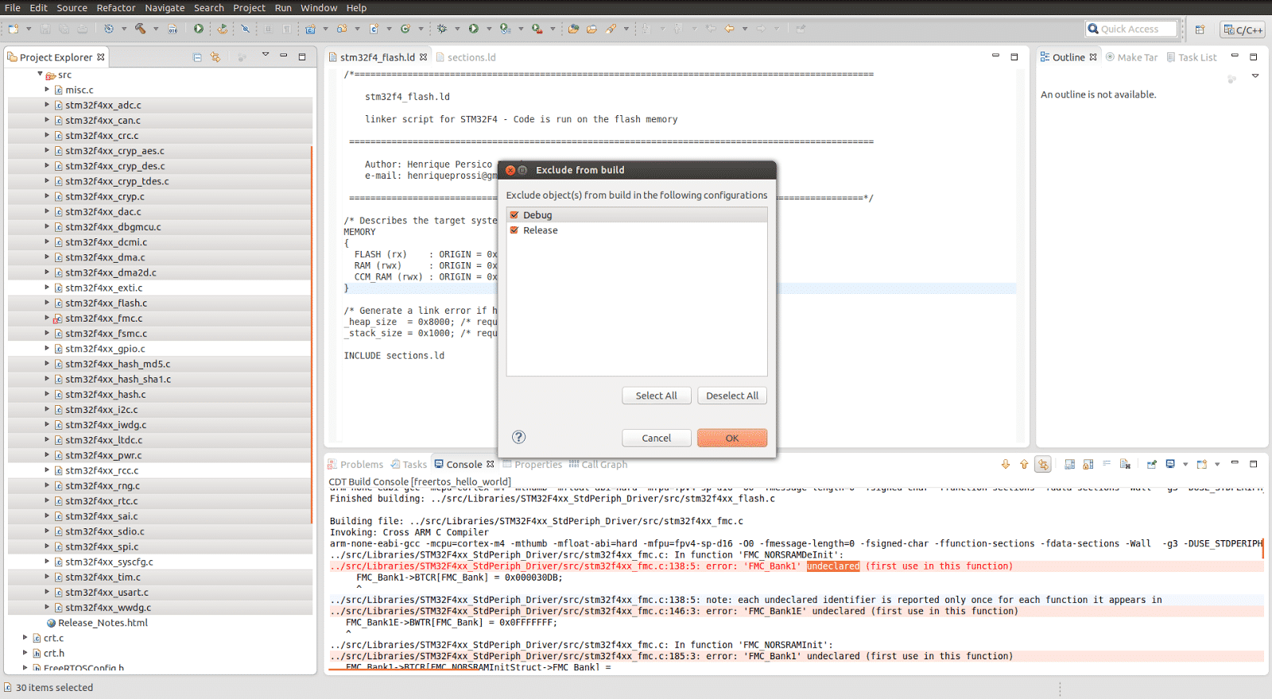
Task: Click the New file toolbar icon
Action: tap(14, 29)
